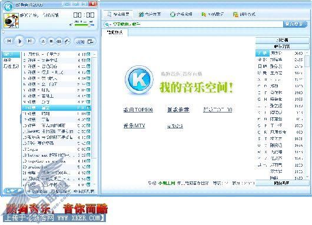Click the green icon on playlist row 17
This screenshot has width=312, height=225.
pos(88,149)
